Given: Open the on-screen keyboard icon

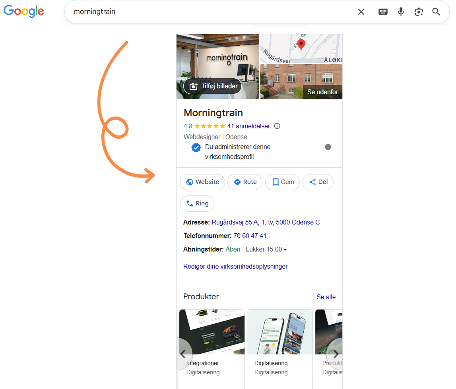Looking at the screenshot, I should pyautogui.click(x=383, y=12).
